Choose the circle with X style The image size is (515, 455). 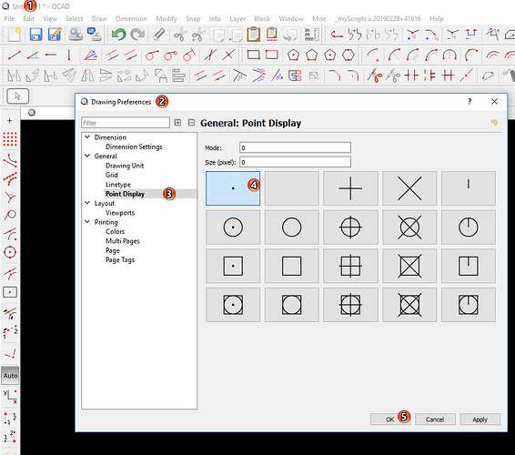pos(409,227)
